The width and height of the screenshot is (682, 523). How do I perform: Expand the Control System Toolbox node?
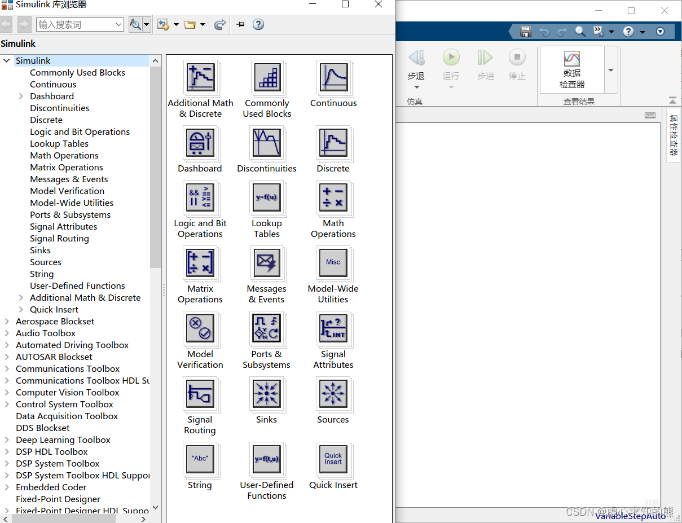click(x=7, y=405)
